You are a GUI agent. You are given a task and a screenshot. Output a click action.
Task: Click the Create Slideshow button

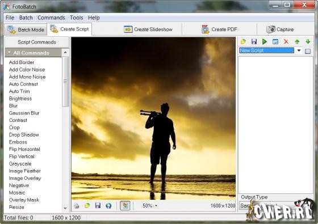coord(148,29)
